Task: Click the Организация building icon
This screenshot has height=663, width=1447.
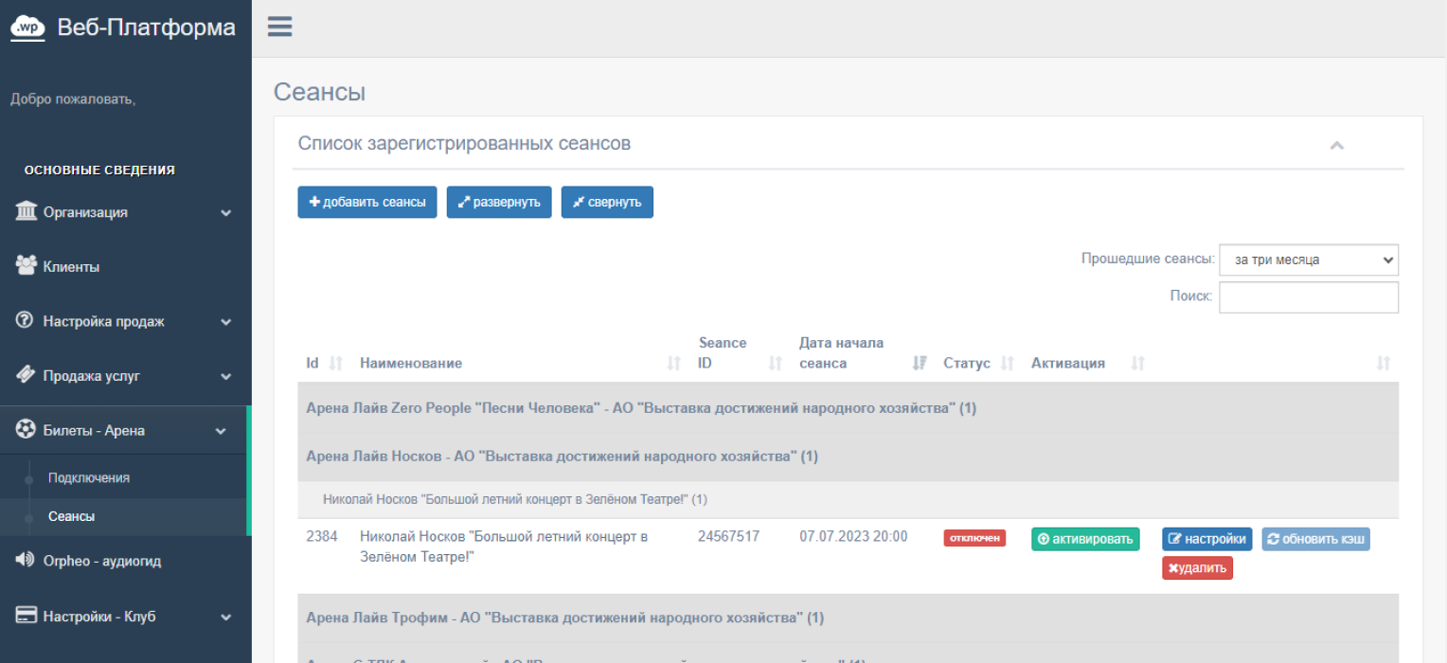Action: pyautogui.click(x=27, y=211)
